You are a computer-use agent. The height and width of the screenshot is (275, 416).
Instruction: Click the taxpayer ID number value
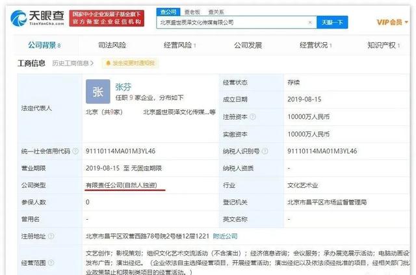click(322, 151)
